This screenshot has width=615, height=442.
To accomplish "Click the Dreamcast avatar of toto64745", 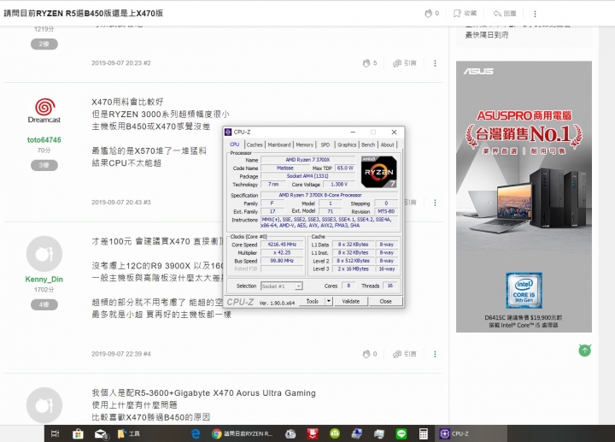I will pyautogui.click(x=44, y=110).
